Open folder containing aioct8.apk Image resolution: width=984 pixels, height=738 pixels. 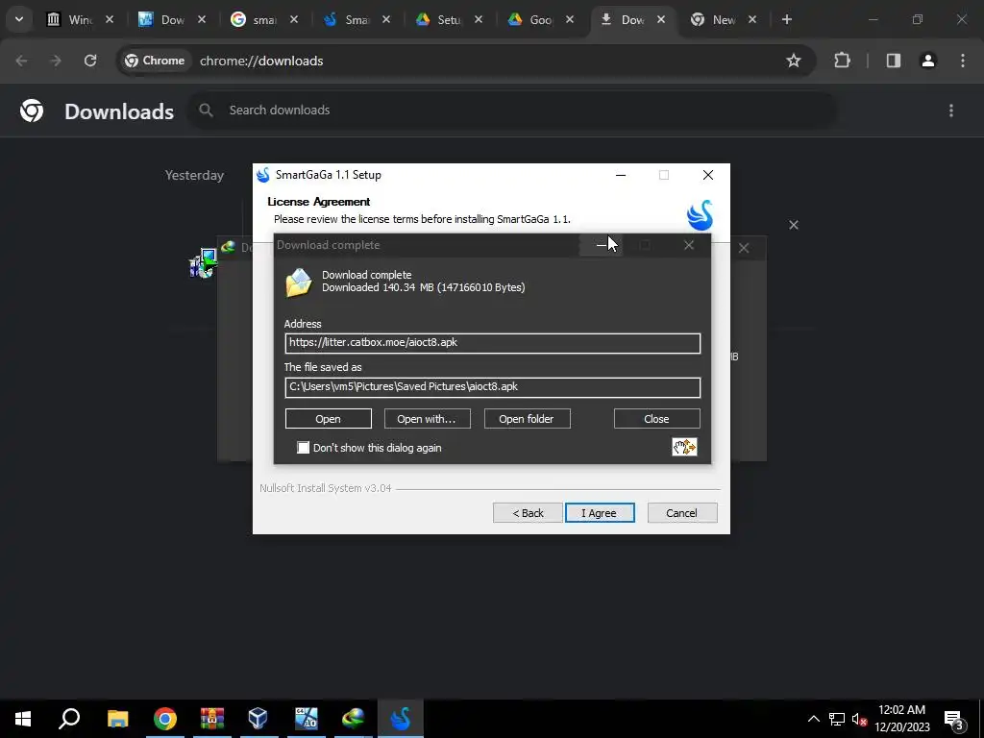527,419
